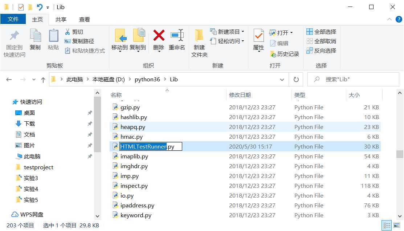The image size is (404, 231).
Task: Unpin 桌面 using its pin icon
Action: [90, 113]
